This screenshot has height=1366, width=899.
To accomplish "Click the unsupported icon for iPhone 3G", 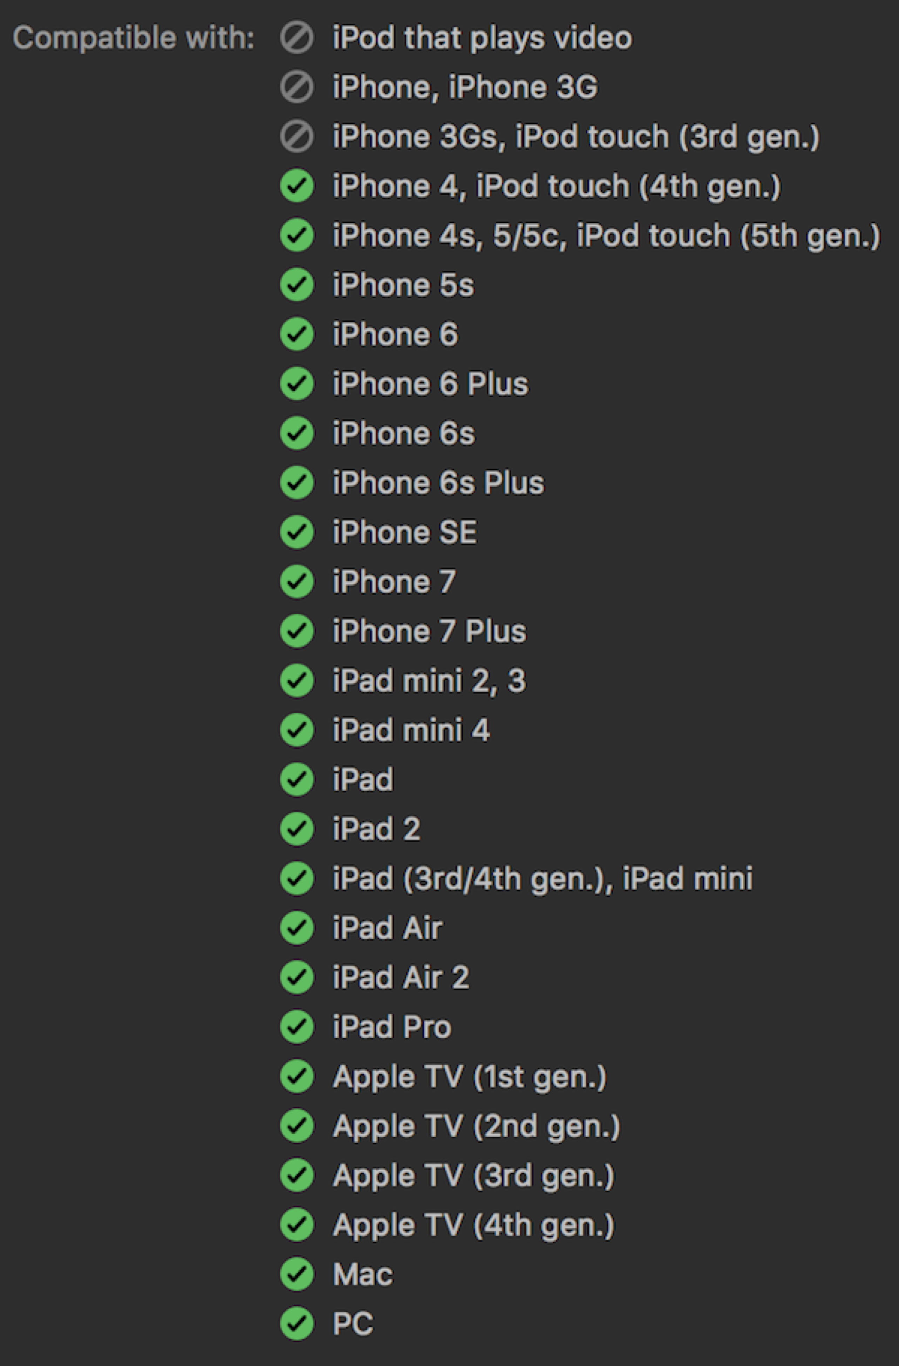I will pyautogui.click(x=297, y=87).
